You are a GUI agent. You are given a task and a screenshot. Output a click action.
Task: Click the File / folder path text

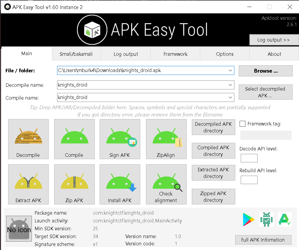click(110, 70)
